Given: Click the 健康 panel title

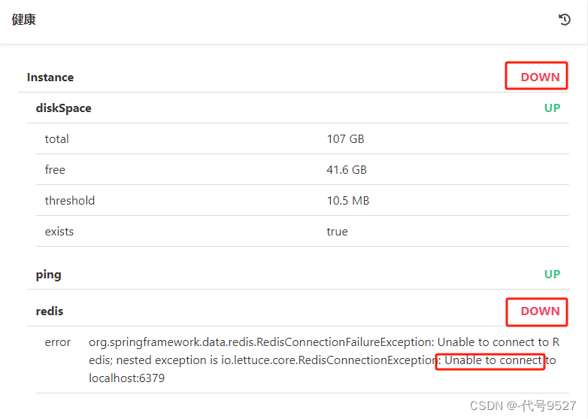Looking at the screenshot, I should (x=23, y=20).
